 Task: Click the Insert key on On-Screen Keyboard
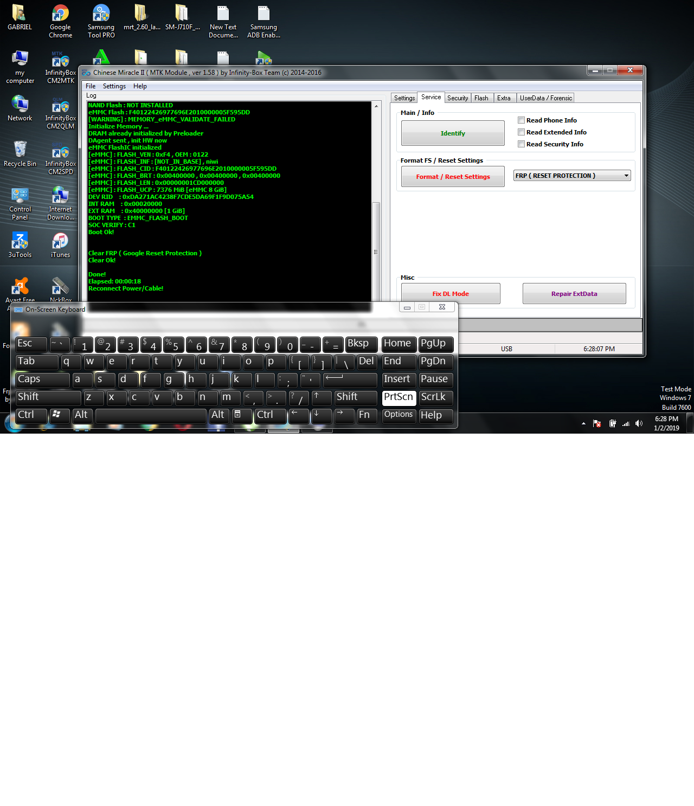click(399, 380)
